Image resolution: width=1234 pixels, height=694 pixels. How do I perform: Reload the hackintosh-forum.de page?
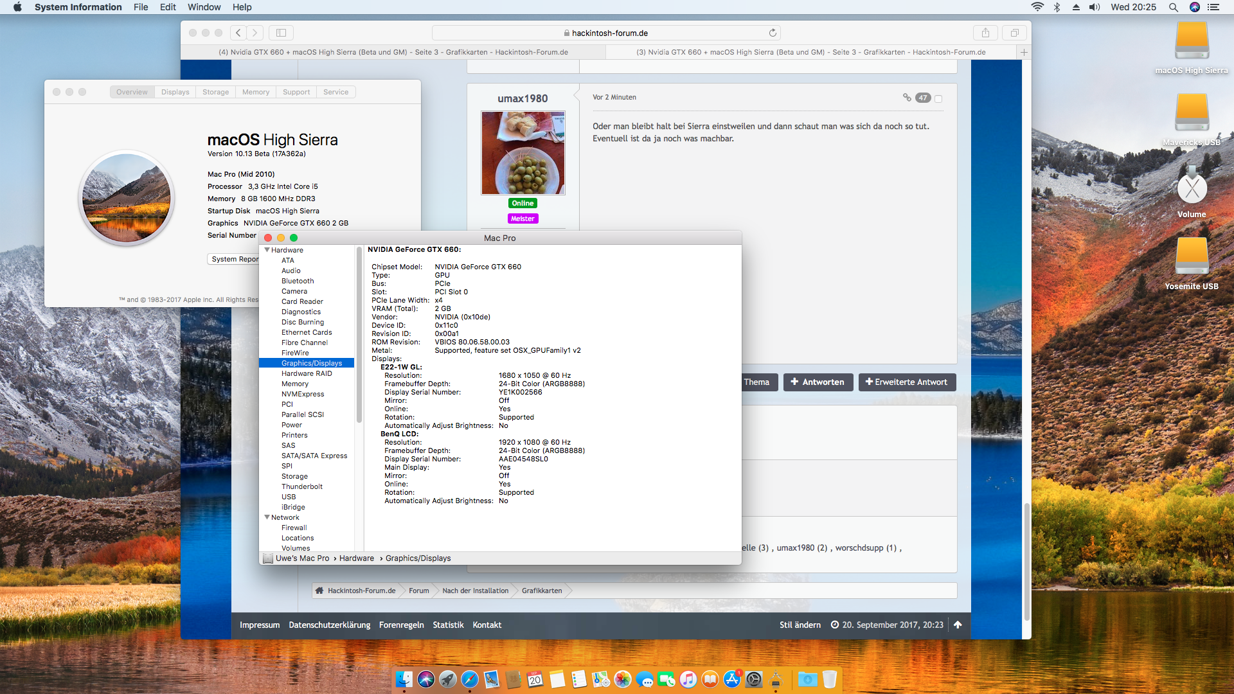[x=773, y=33]
